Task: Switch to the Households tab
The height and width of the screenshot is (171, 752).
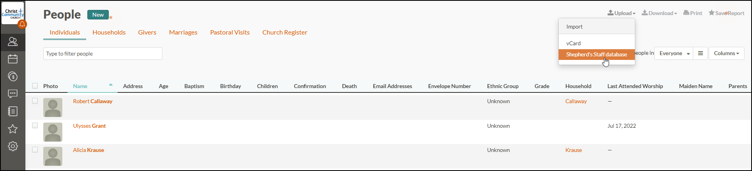Action: click(109, 33)
